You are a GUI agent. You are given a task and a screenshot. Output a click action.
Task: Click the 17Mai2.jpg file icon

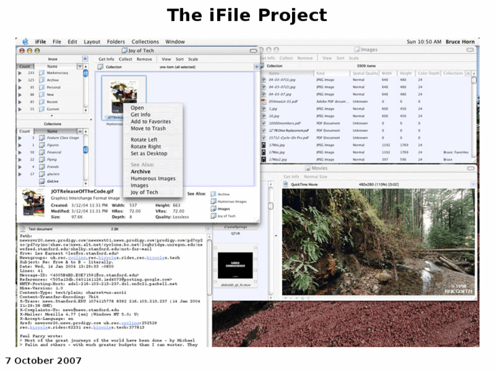pos(264,159)
